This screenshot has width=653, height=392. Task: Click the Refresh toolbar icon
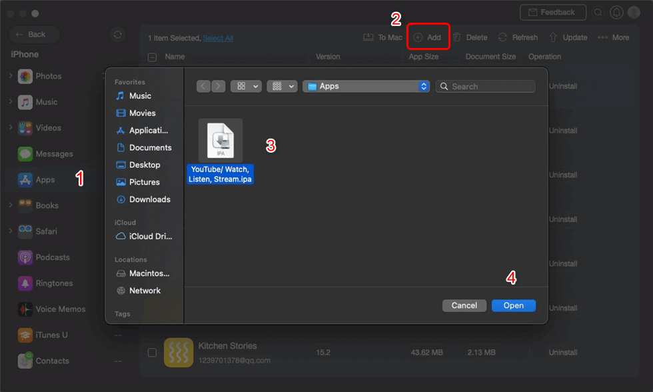502,37
